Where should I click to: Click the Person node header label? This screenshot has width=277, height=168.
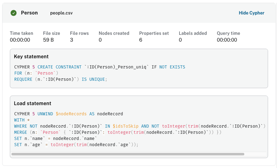pyautogui.click(x=29, y=13)
